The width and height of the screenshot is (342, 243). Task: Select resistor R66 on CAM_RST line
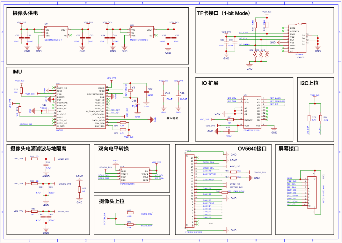pos(233,172)
